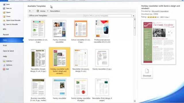Select Family holiday newsletter (6 pages)
Image resolution: width=184 pixels, height=103 pixels.
(x=81, y=90)
